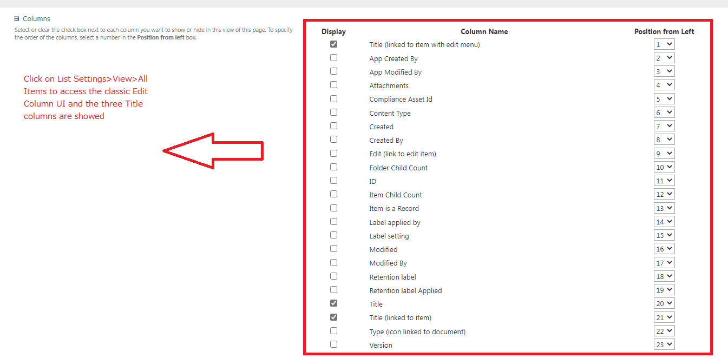The height and width of the screenshot is (358, 728).
Task: Click the Columns section heading
Action: 36,19
